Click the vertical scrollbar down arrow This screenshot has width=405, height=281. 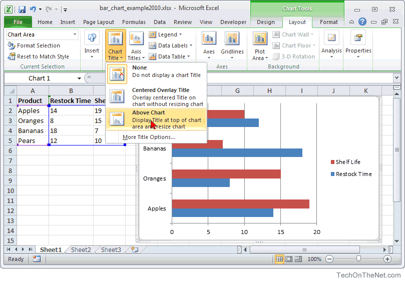(396, 241)
